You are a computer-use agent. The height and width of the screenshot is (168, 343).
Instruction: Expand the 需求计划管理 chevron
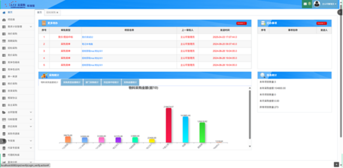click(x=31, y=27)
